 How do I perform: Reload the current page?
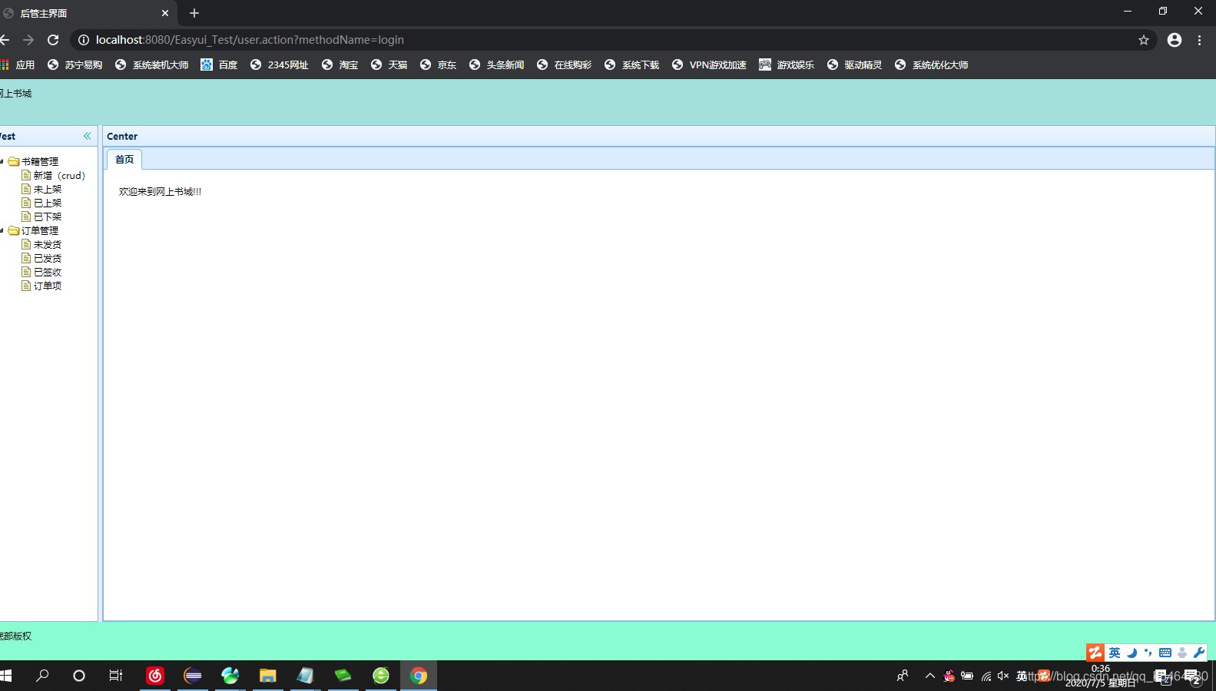point(53,40)
